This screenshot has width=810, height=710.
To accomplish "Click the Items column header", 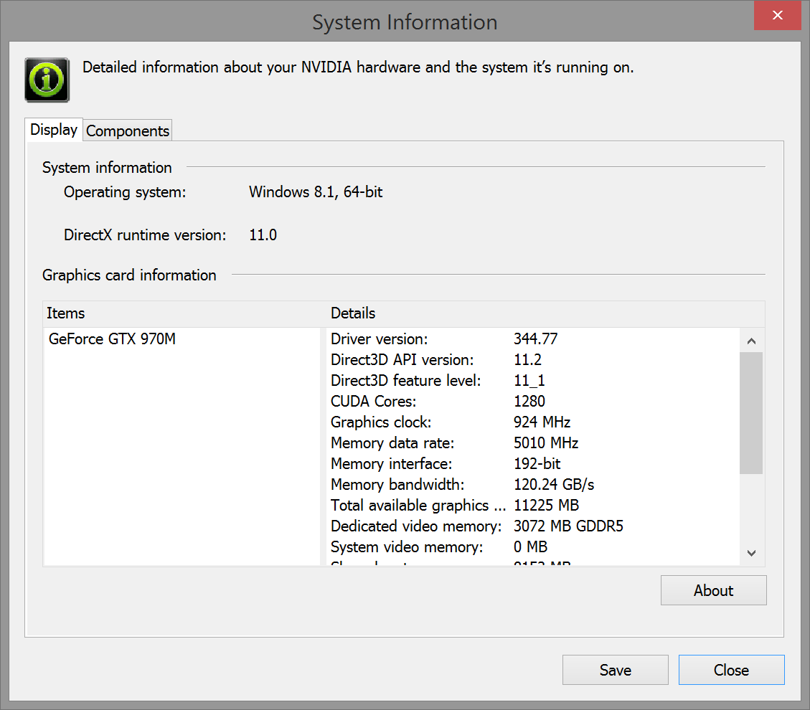I will pos(65,313).
